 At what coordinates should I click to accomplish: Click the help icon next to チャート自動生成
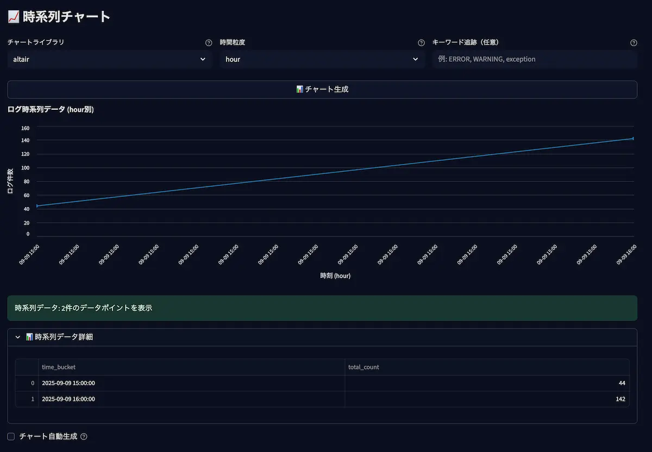pos(84,436)
